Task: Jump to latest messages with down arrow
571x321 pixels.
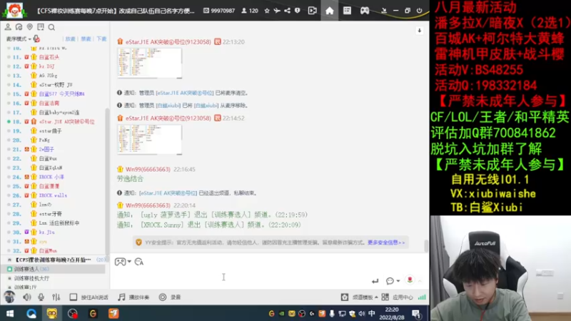Action: pos(420,31)
